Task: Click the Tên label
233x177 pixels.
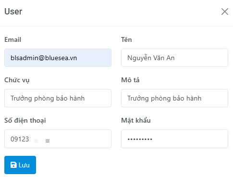Action: point(126,39)
